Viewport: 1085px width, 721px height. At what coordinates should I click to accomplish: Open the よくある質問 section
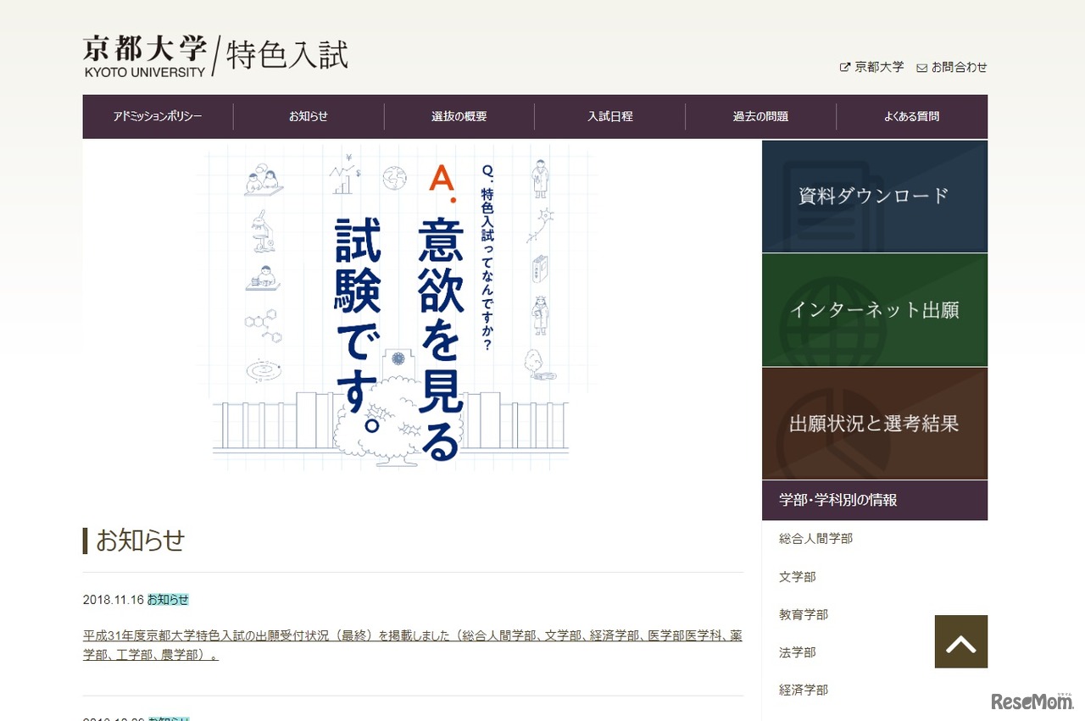pyautogui.click(x=912, y=116)
